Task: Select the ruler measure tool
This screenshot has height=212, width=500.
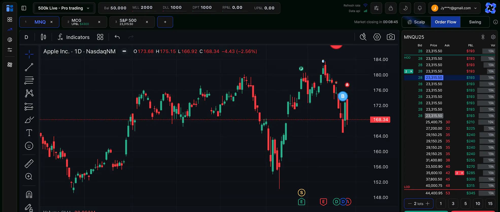Action: pos(29,164)
